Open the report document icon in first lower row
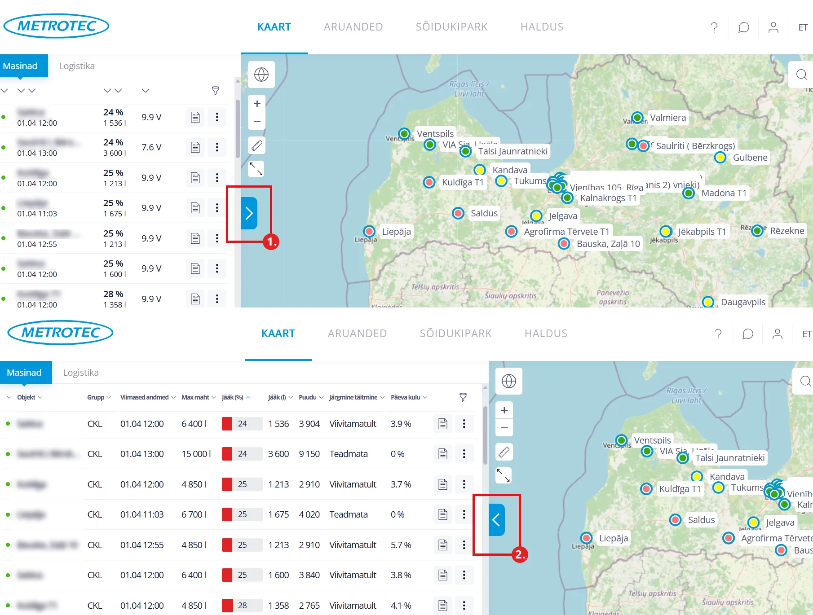The image size is (813, 615). 443,423
